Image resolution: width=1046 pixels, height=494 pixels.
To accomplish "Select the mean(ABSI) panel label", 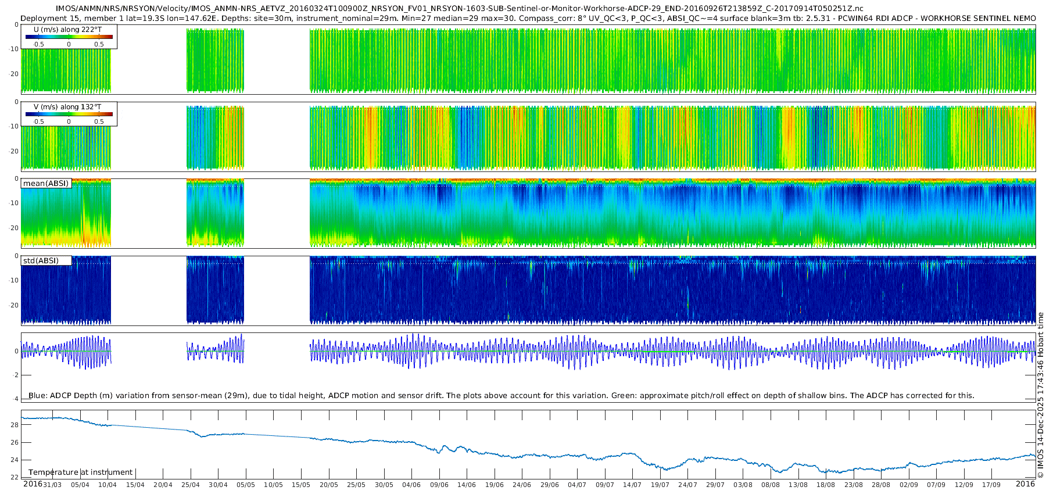I will pyautogui.click(x=46, y=184).
